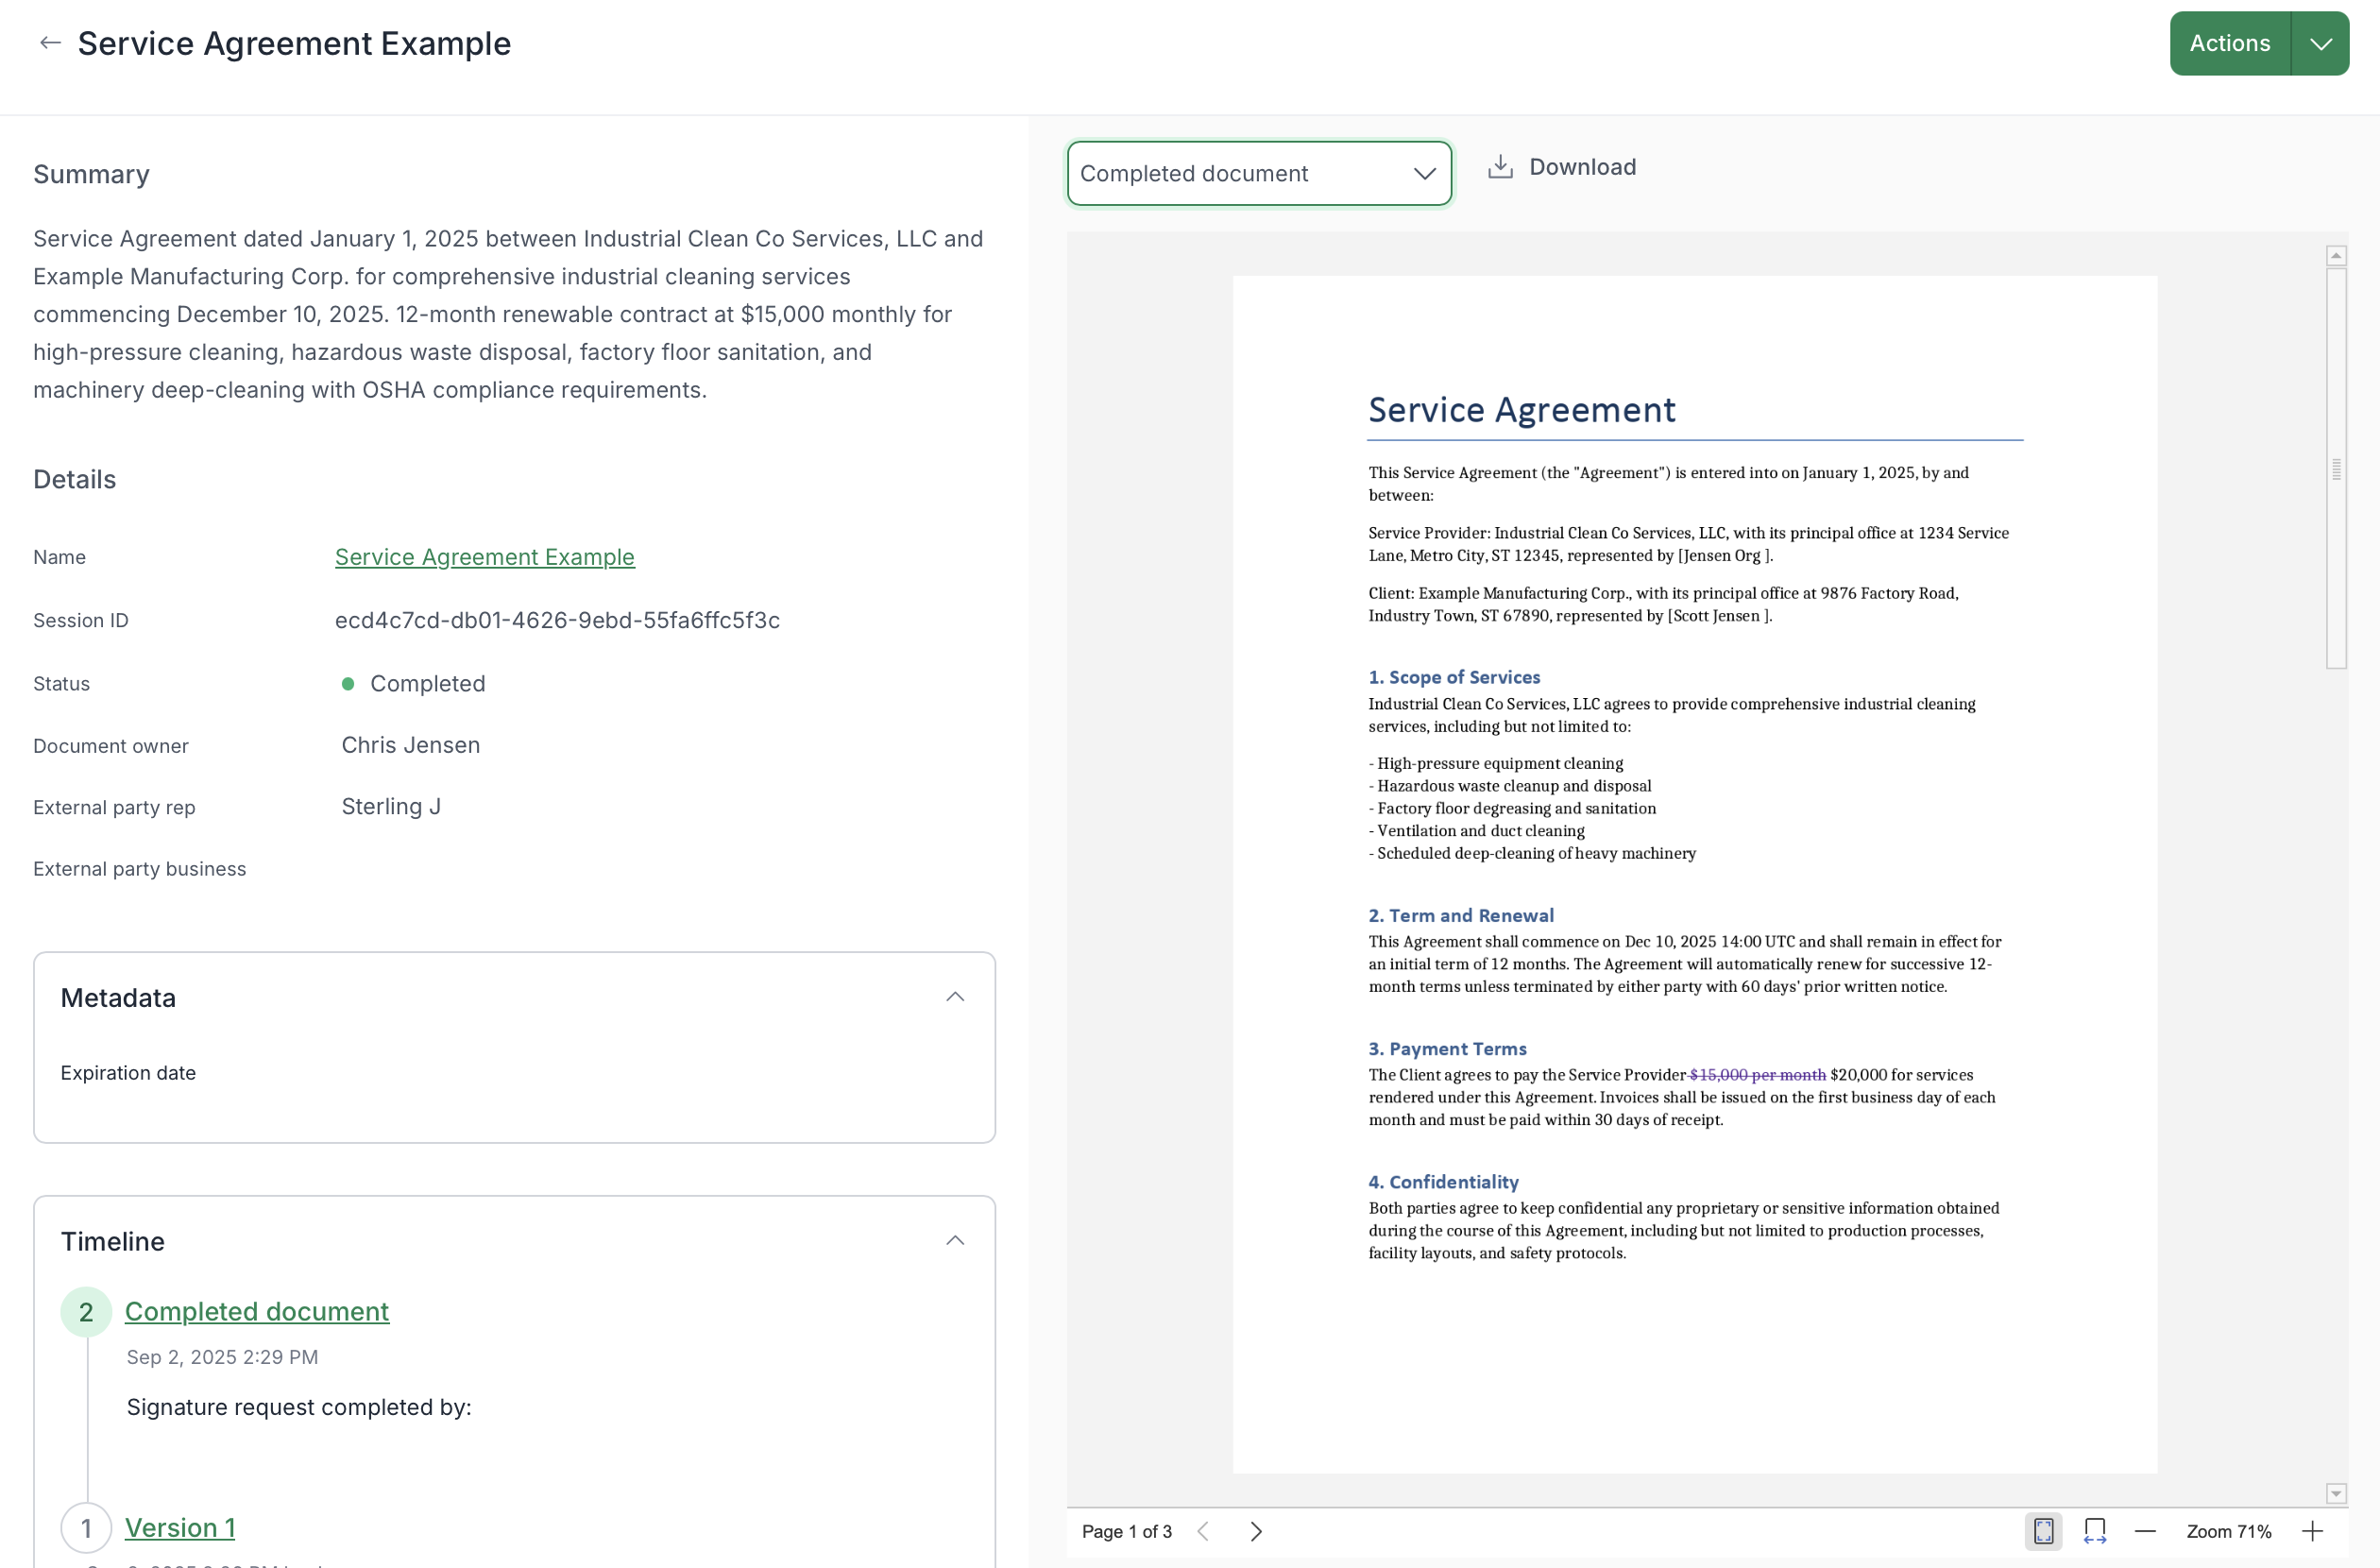
Task: Select fit-to-width view mode
Action: coord(2094,1531)
